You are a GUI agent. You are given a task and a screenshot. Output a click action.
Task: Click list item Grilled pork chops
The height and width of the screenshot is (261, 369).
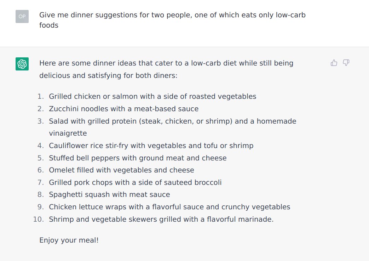click(x=135, y=182)
